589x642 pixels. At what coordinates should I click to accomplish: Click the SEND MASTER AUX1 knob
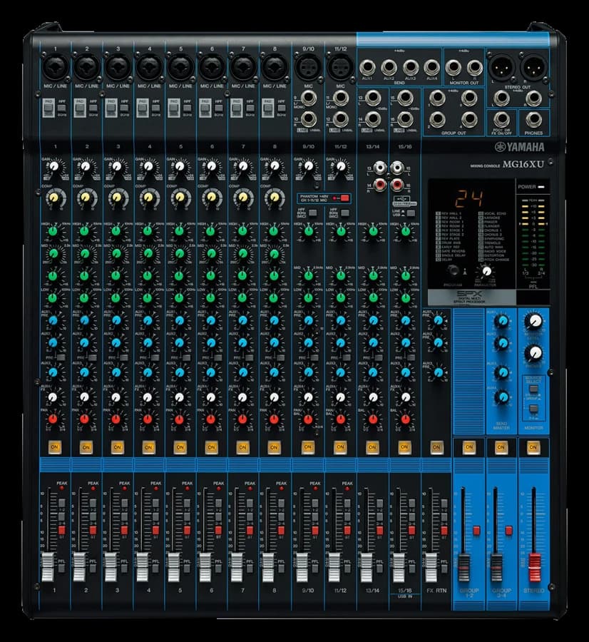pyautogui.click(x=502, y=321)
